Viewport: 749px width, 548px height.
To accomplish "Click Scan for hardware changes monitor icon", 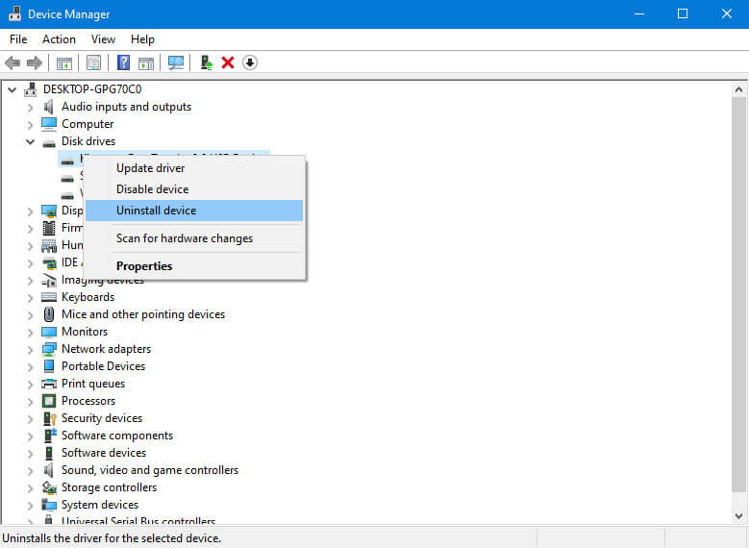I will click(x=176, y=62).
